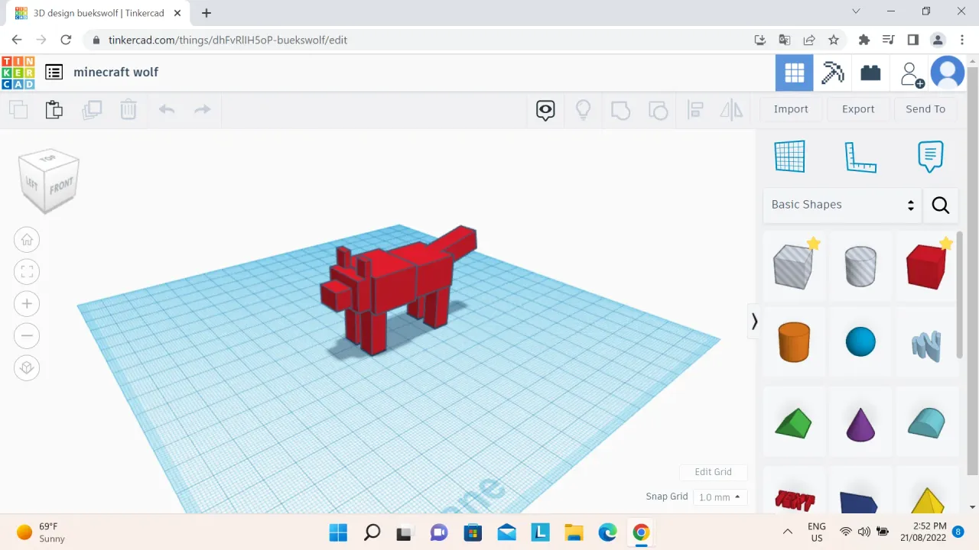Click the Edit Grid button

(x=713, y=472)
